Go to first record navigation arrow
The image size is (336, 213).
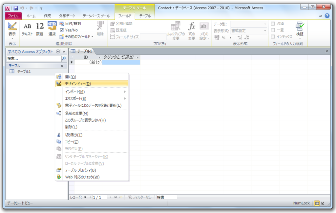tap(85, 197)
